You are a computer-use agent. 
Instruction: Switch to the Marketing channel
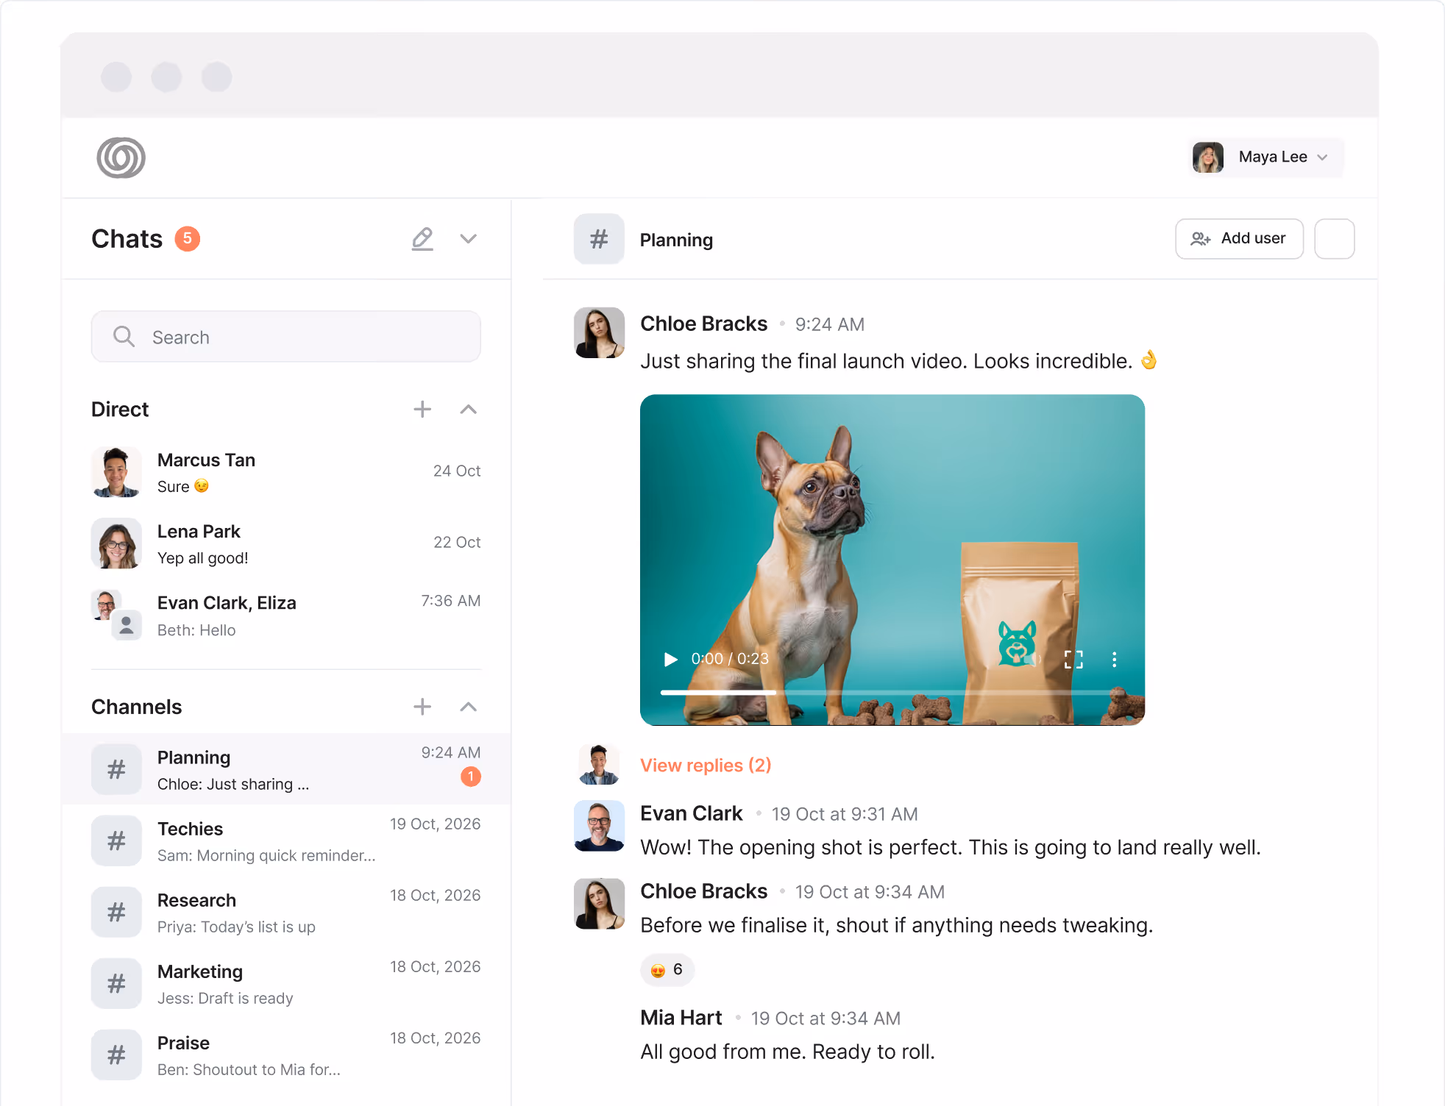pyautogui.click(x=286, y=983)
